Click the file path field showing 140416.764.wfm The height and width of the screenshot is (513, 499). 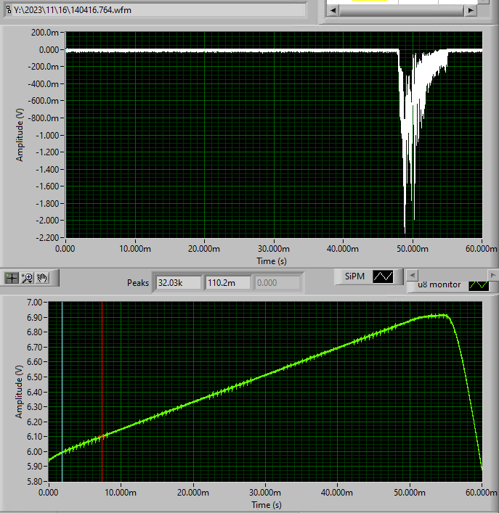point(158,10)
